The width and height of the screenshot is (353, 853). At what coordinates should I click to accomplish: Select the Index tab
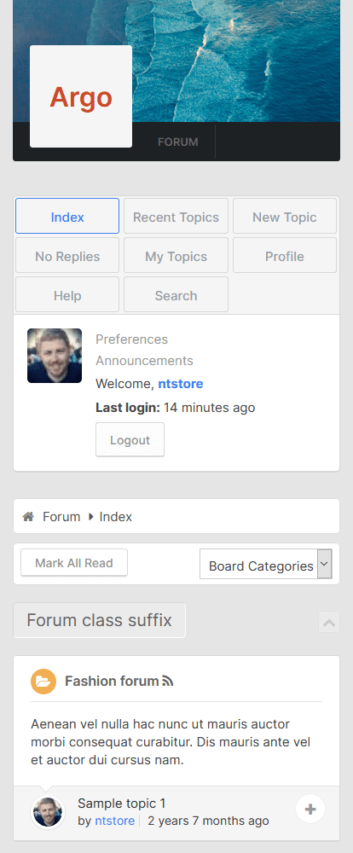pyautogui.click(x=67, y=216)
